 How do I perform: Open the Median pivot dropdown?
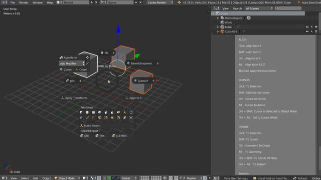pyautogui.click(x=194, y=178)
